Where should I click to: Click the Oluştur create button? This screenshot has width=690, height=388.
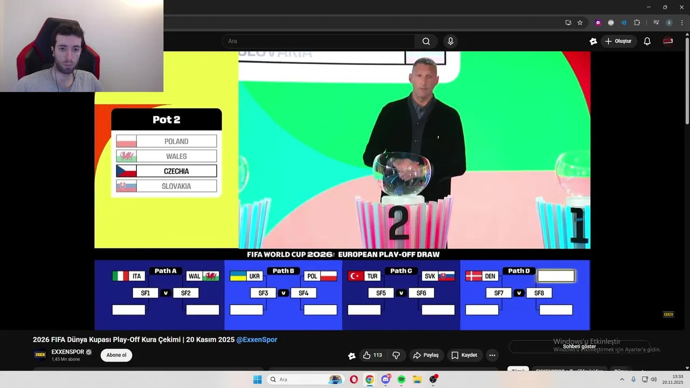[x=618, y=41]
